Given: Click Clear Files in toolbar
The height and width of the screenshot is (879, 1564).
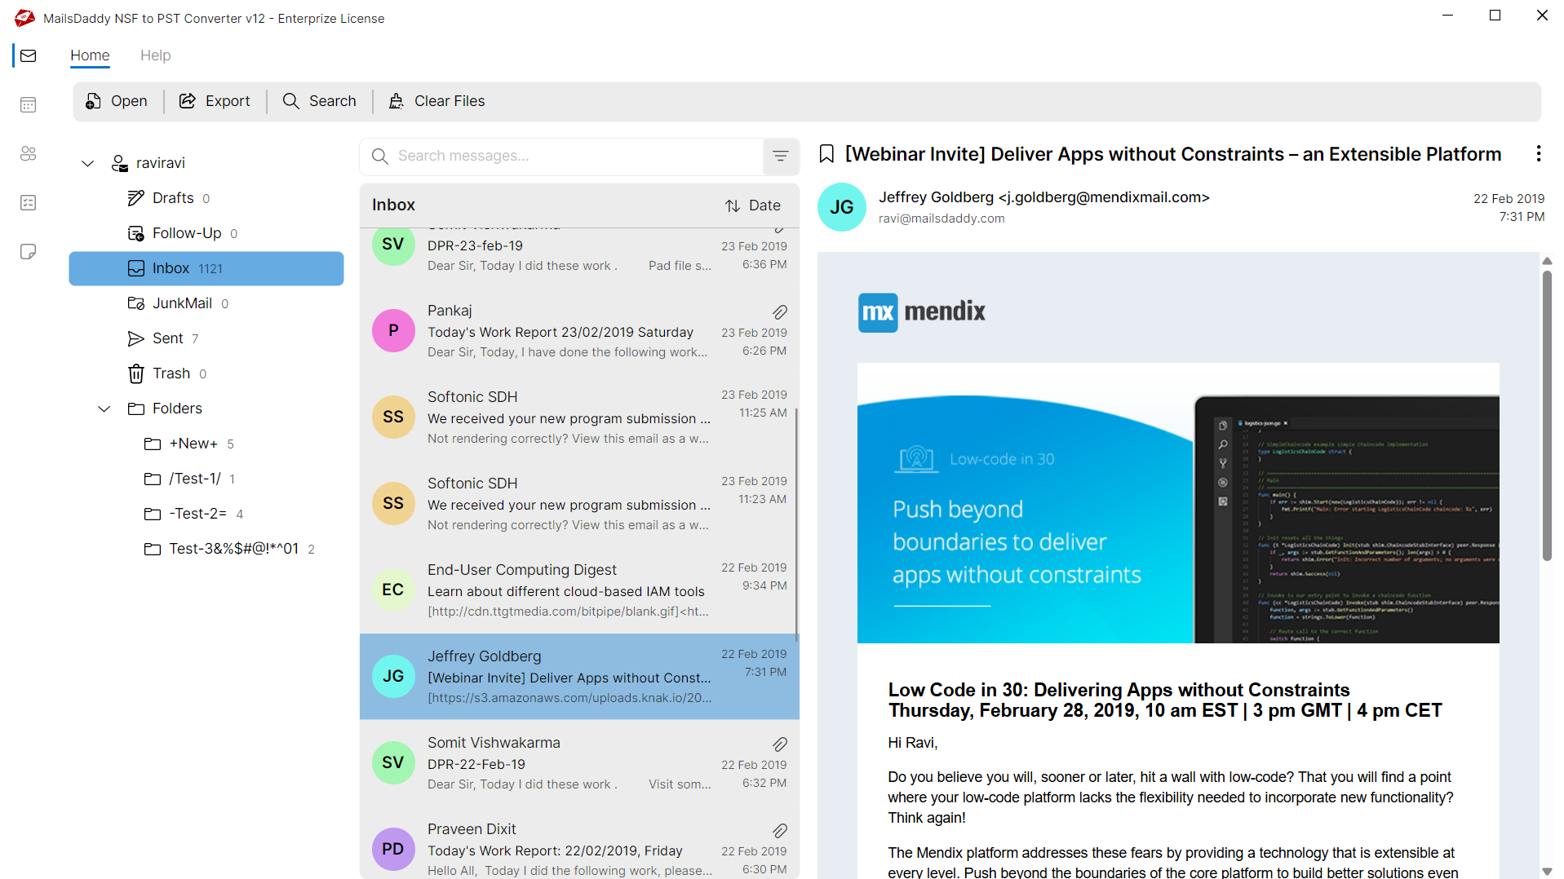Looking at the screenshot, I should click(x=436, y=101).
